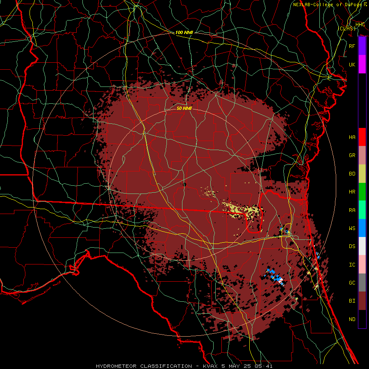Select the WS blue legend swatch
369x369 pixels.
[x=362, y=228]
